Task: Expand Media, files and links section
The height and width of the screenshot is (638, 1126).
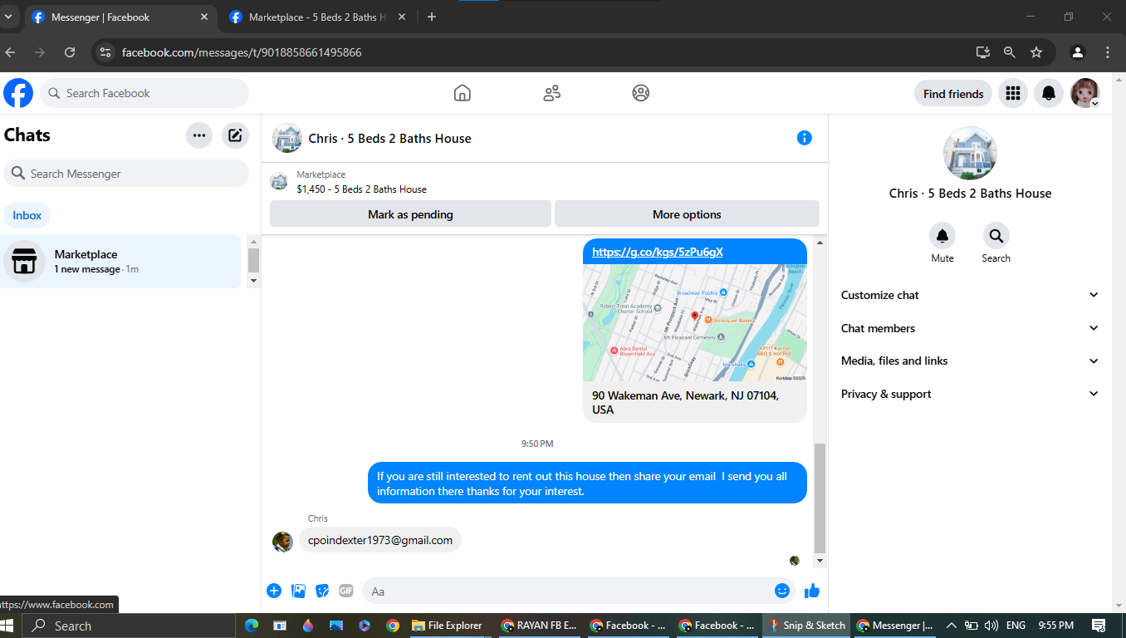Action: click(x=969, y=361)
